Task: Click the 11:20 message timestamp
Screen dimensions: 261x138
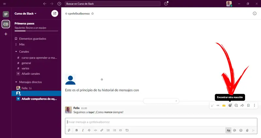Action: tap(84, 108)
